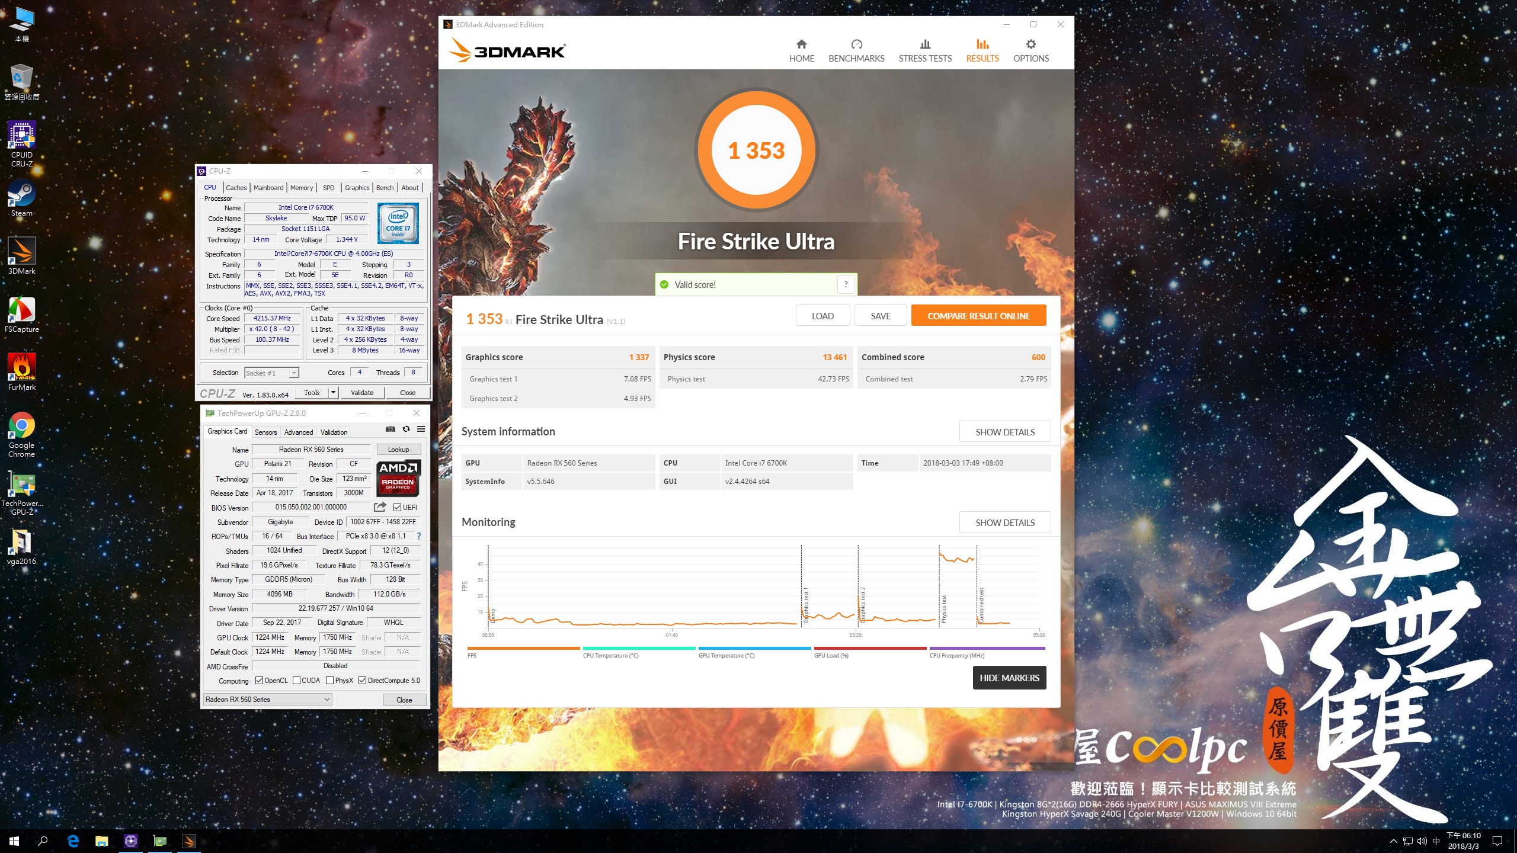The image size is (1517, 853).
Task: Click the HIDE MARKERS button
Action: [1009, 678]
